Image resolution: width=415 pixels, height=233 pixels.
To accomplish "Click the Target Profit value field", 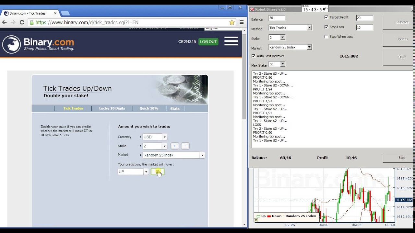I will click(x=364, y=18).
